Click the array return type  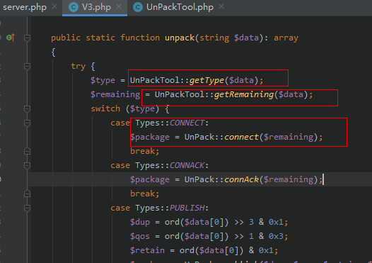tap(286, 38)
